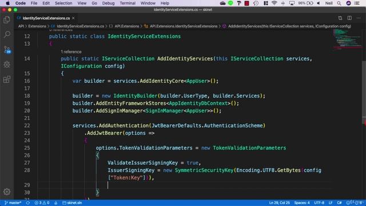Click the green chat icon in menu bar
366x206 pixels.
[x=230, y=3]
